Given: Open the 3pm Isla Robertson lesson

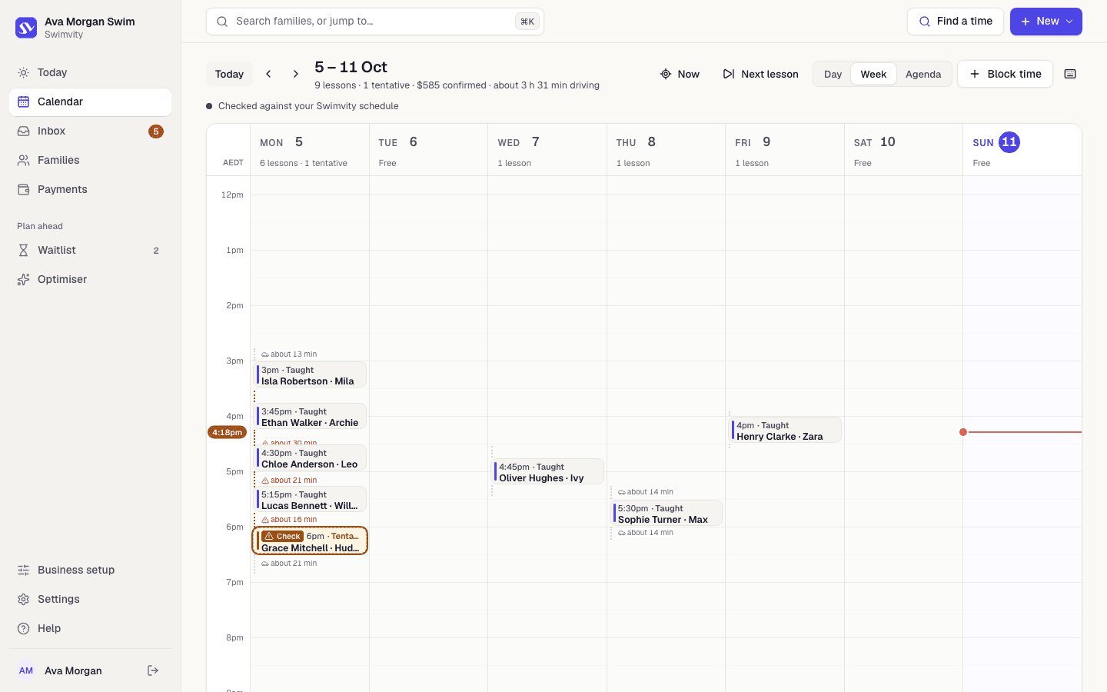Looking at the screenshot, I should [311, 375].
